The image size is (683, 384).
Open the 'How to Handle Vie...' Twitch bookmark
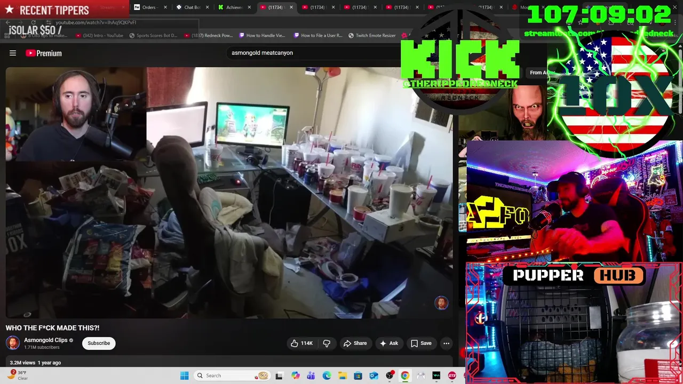click(262, 35)
